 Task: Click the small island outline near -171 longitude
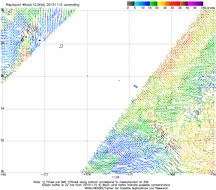(x=136, y=87)
